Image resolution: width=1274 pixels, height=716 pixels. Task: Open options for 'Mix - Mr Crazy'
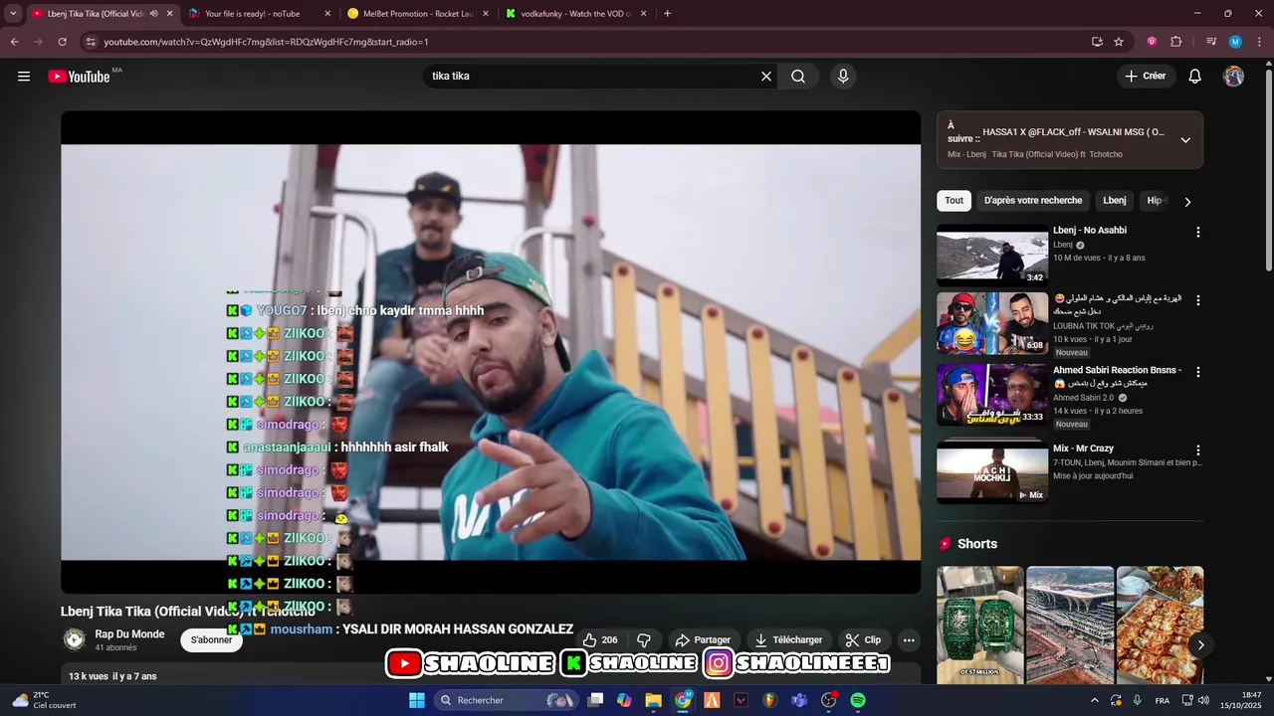[x=1198, y=450]
